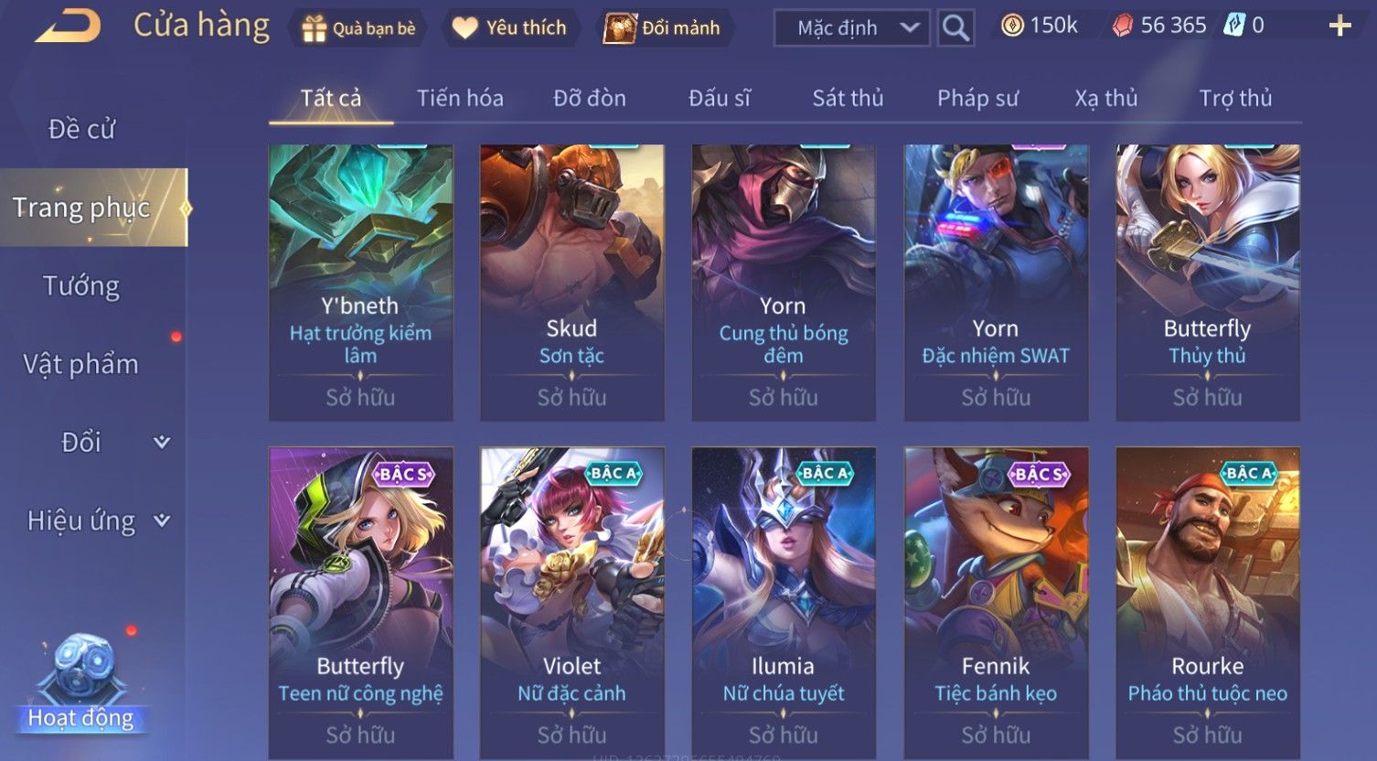Switch to the Sát thủ tab
Viewport: 1377px width, 761px height.
(x=848, y=98)
